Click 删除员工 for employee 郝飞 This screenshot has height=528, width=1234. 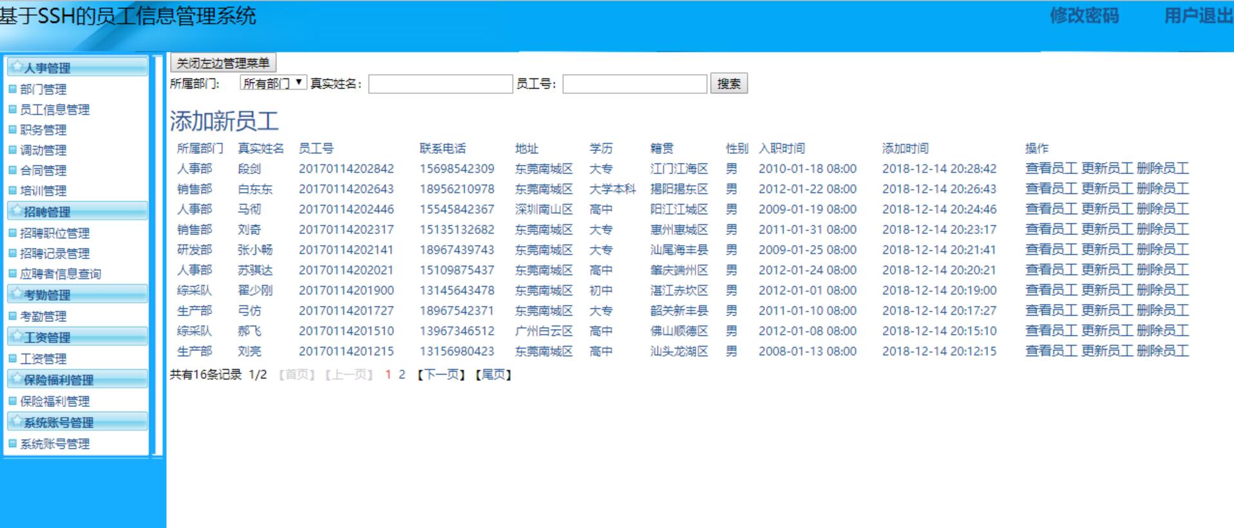click(1163, 331)
